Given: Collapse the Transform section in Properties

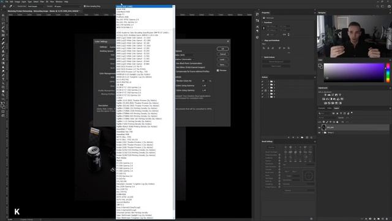Looking at the screenshot, I should 263,22.
